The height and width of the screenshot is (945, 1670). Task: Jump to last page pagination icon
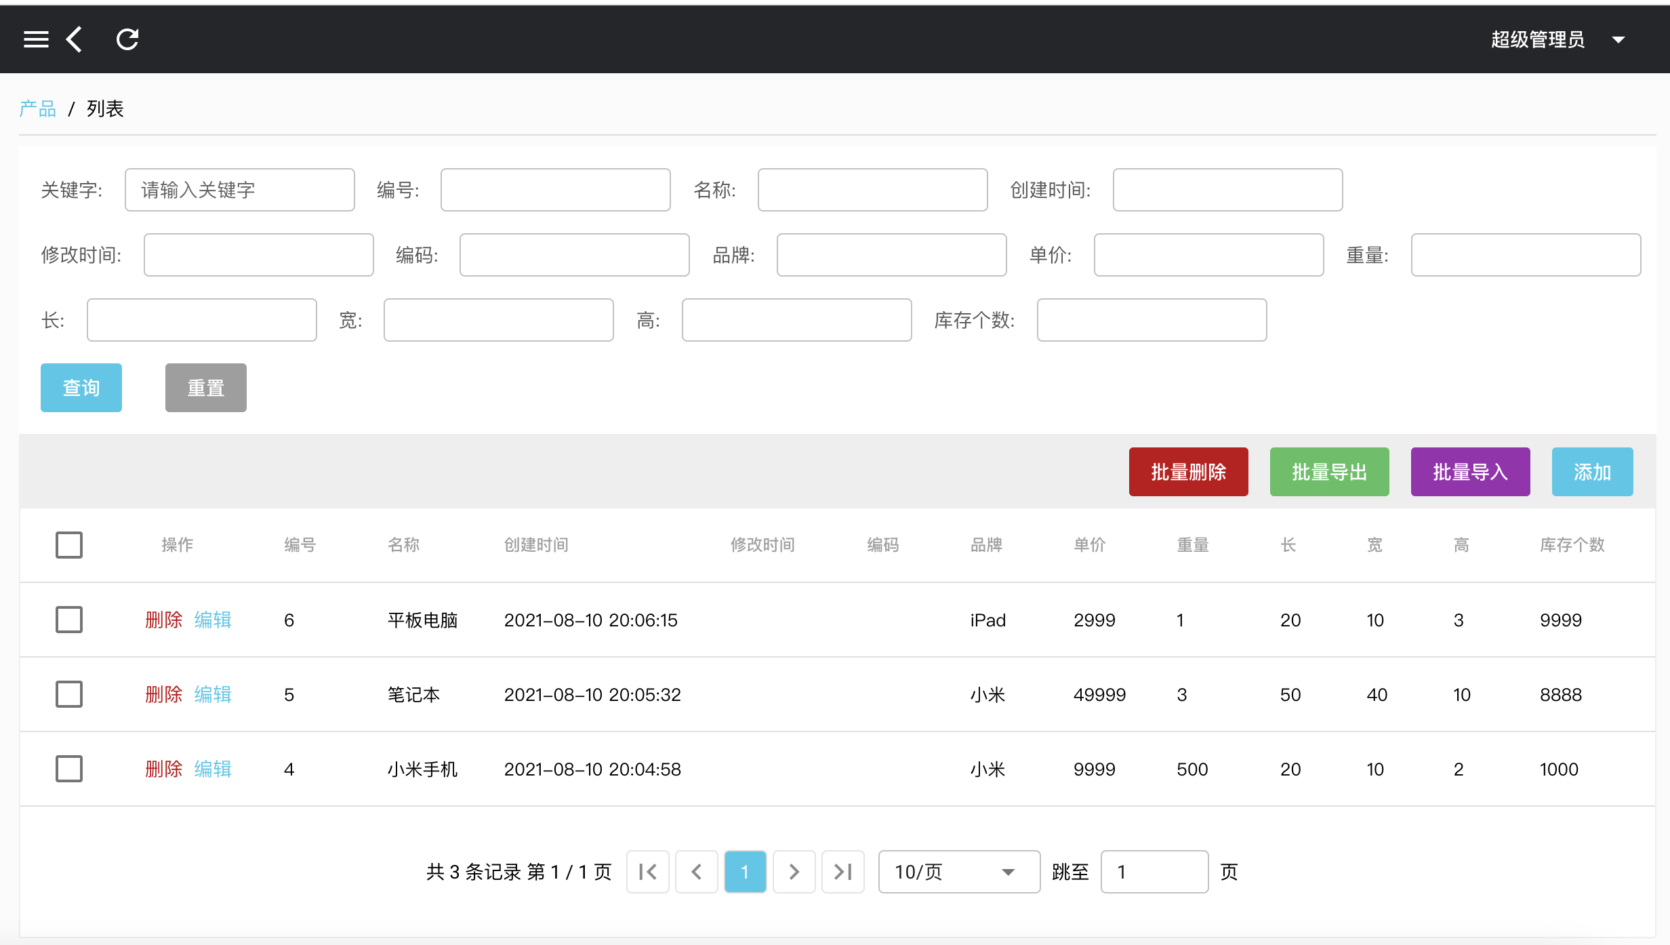(x=842, y=872)
